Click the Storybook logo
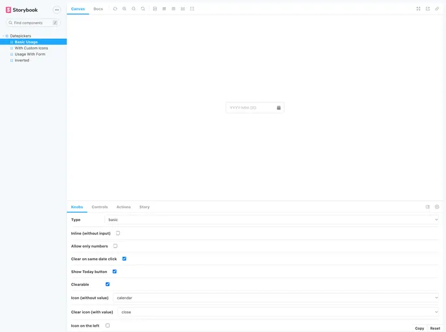This screenshot has height=332, width=446. 21,10
